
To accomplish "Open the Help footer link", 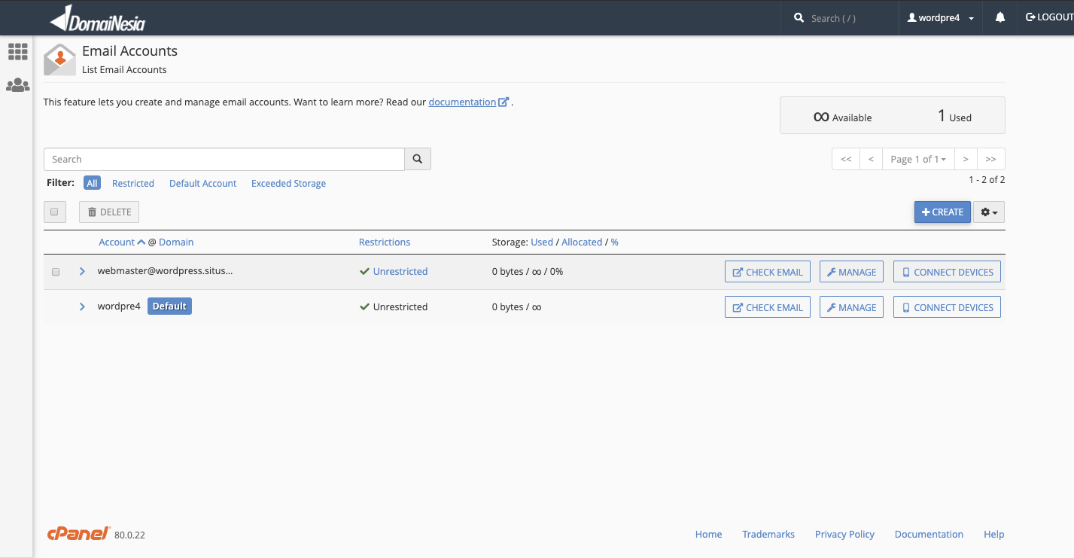I will (993, 534).
